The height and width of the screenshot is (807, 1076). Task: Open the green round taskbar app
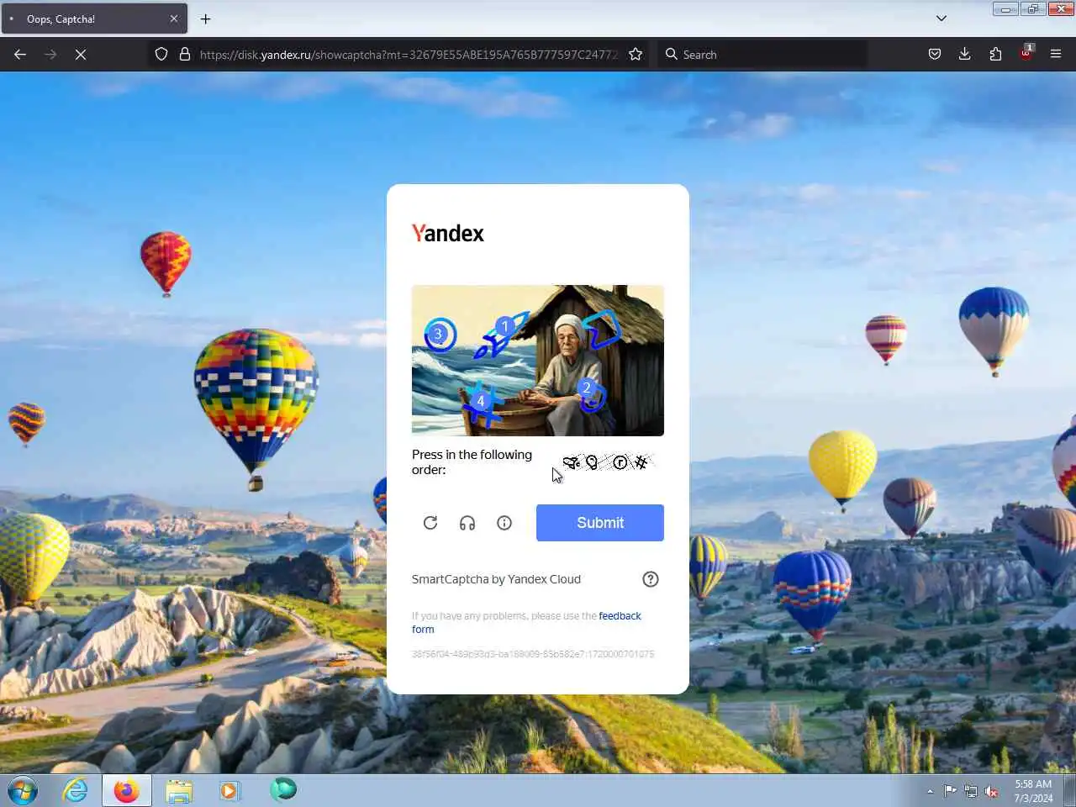283,789
